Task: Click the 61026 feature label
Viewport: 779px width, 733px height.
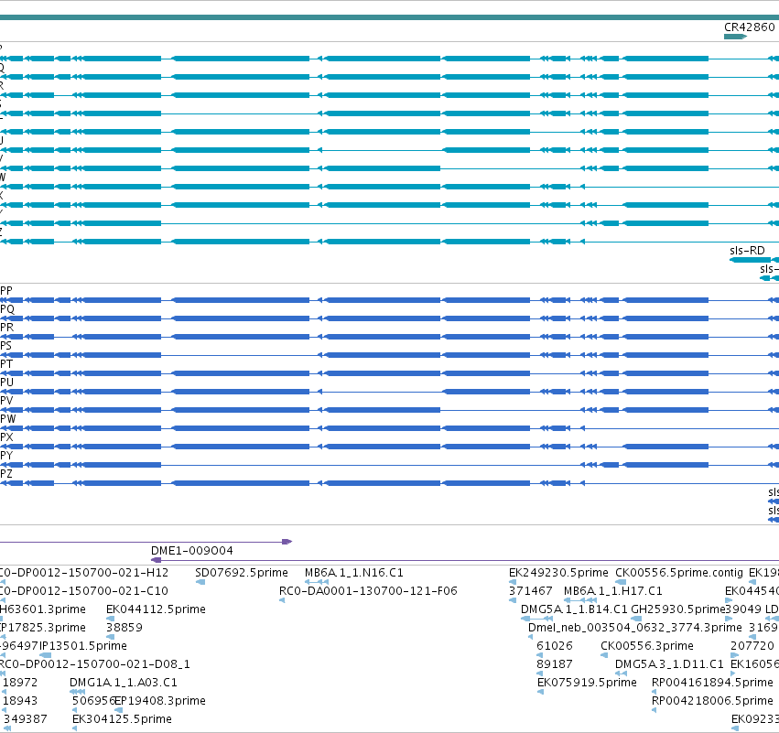Action: point(555,646)
